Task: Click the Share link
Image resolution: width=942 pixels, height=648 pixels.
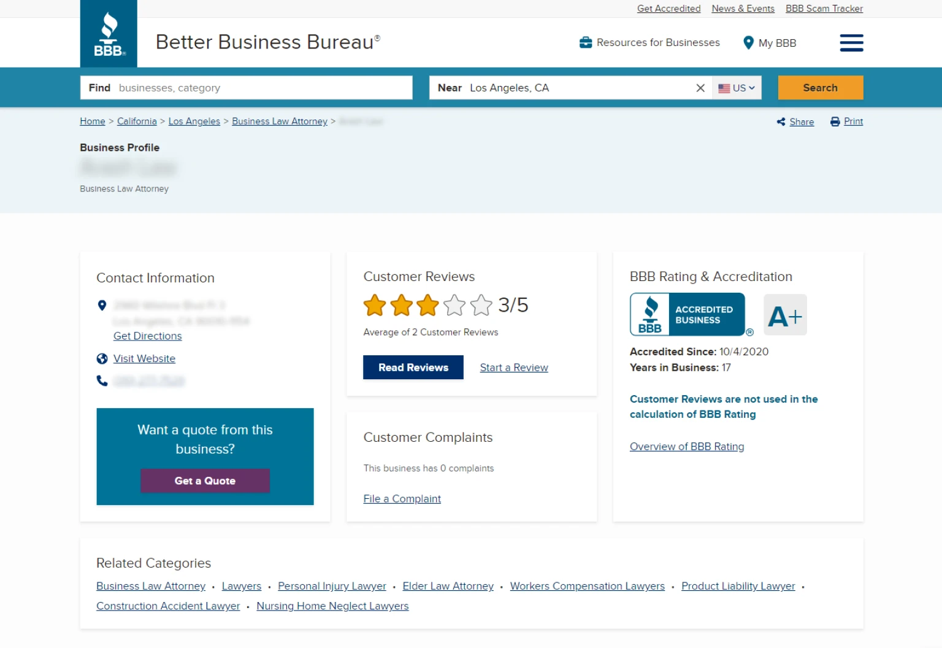Action: tap(802, 121)
